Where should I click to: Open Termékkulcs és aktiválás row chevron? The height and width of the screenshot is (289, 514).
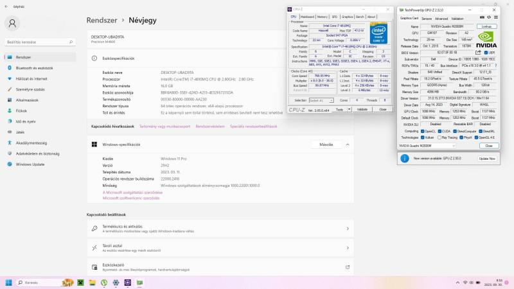pyautogui.click(x=348, y=229)
